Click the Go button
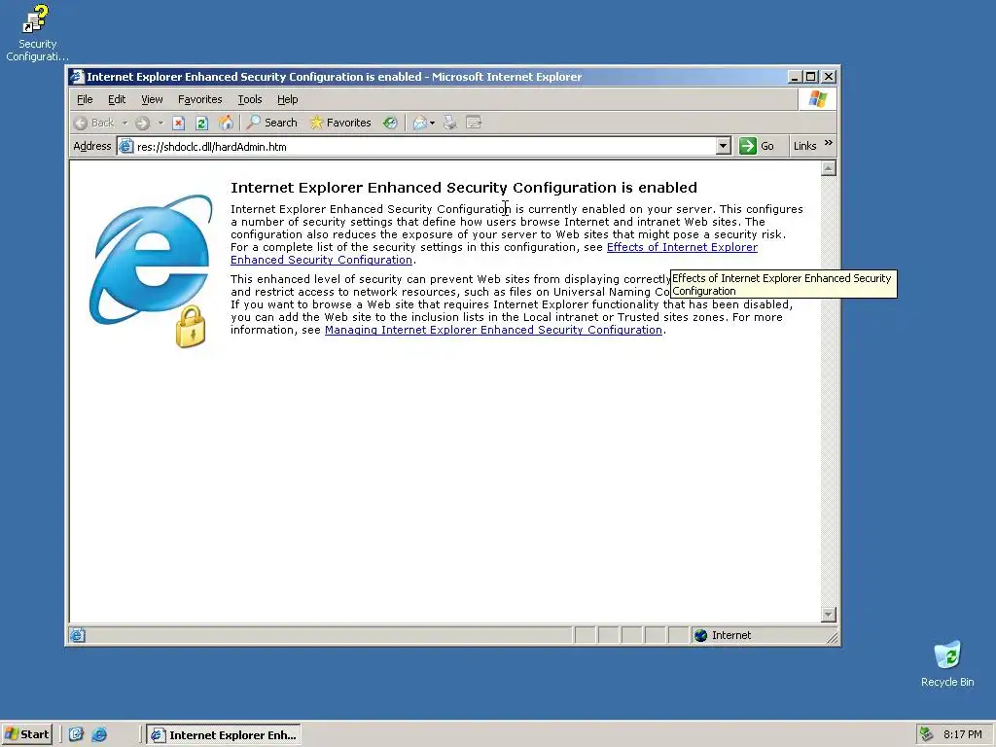Screen dimensions: 996x747 click(757, 146)
